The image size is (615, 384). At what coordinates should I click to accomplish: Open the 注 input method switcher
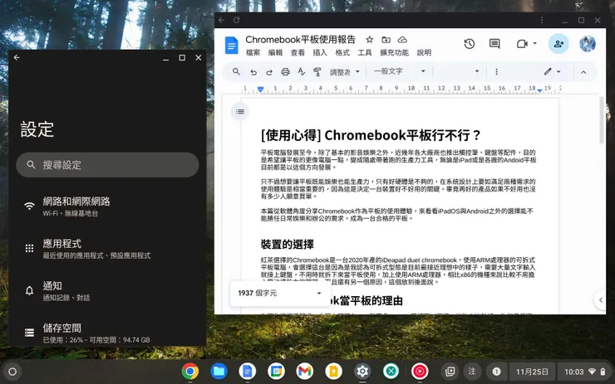472,371
